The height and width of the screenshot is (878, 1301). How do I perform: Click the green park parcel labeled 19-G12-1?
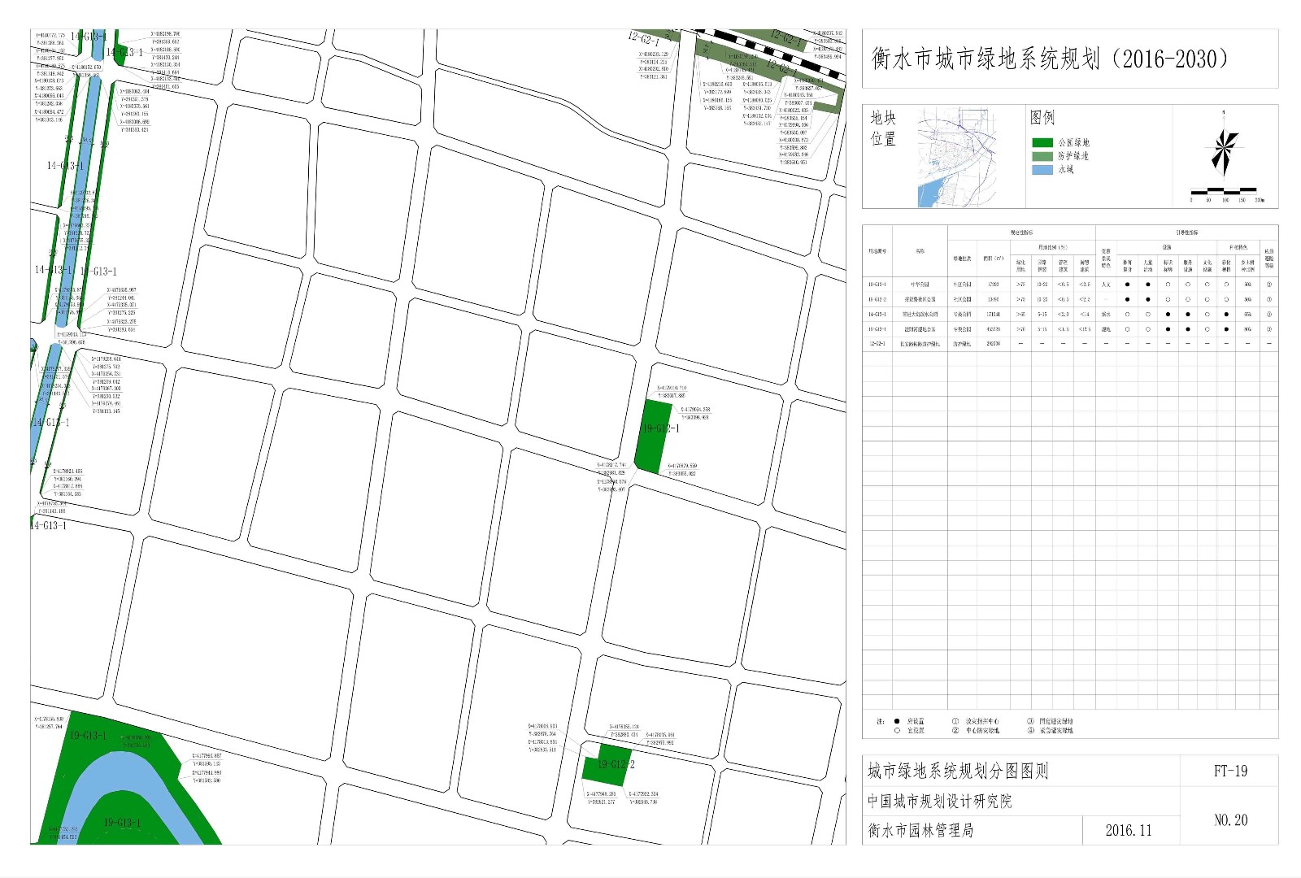(x=653, y=437)
